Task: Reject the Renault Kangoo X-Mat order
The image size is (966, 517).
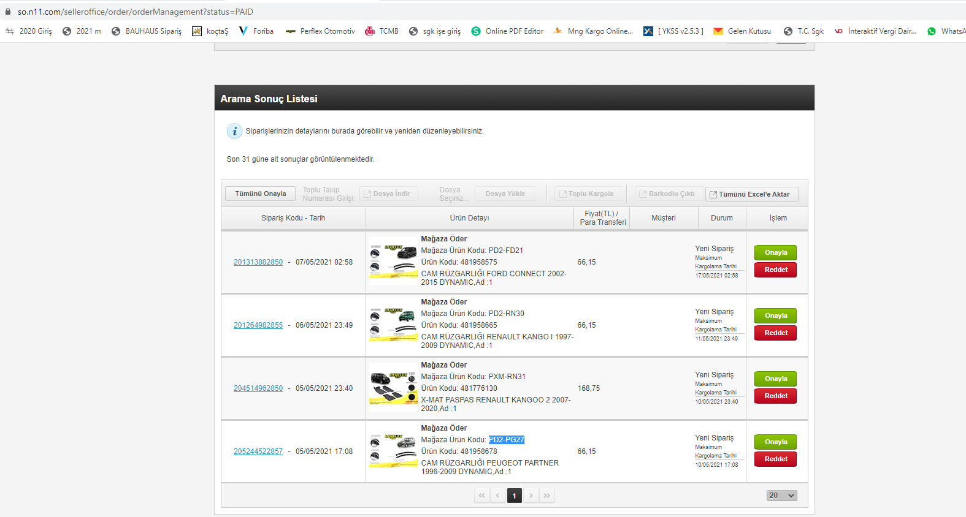Action: click(775, 396)
